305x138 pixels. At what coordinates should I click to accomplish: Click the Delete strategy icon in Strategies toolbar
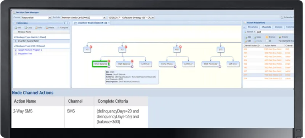tap(46, 27)
